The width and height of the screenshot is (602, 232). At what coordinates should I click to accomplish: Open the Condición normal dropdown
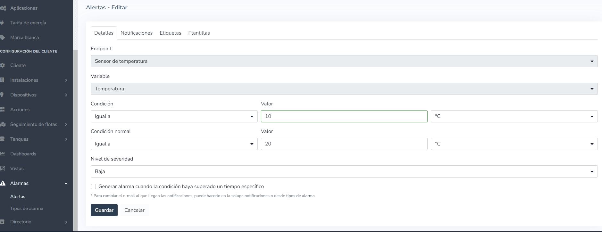point(174,144)
